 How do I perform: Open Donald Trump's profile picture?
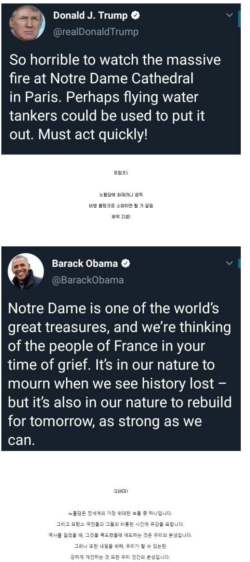[x=27, y=23]
